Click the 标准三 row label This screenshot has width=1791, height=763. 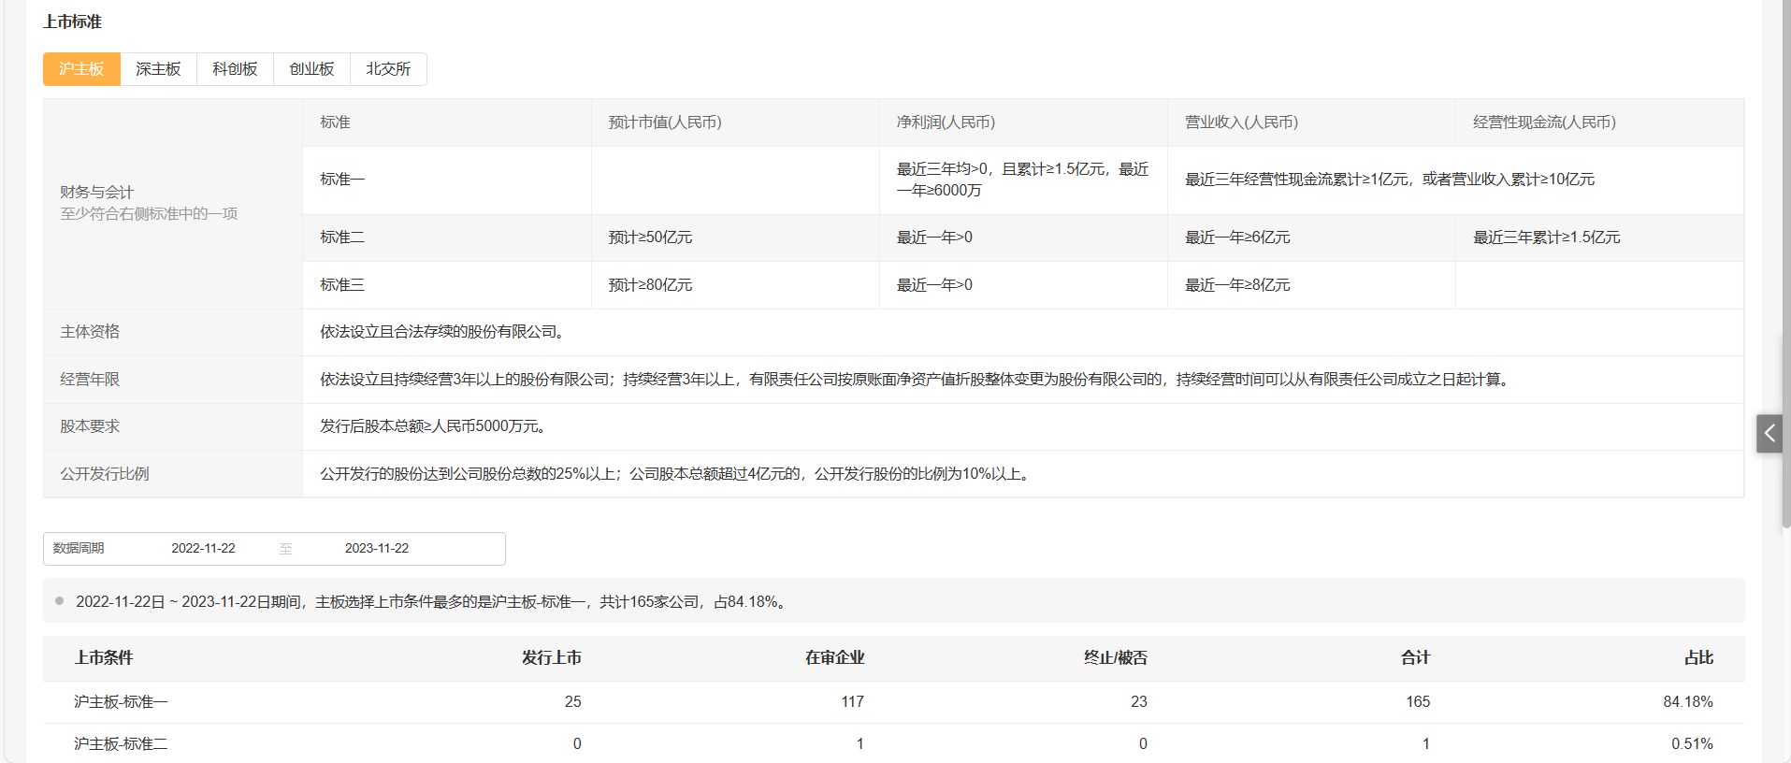342,285
